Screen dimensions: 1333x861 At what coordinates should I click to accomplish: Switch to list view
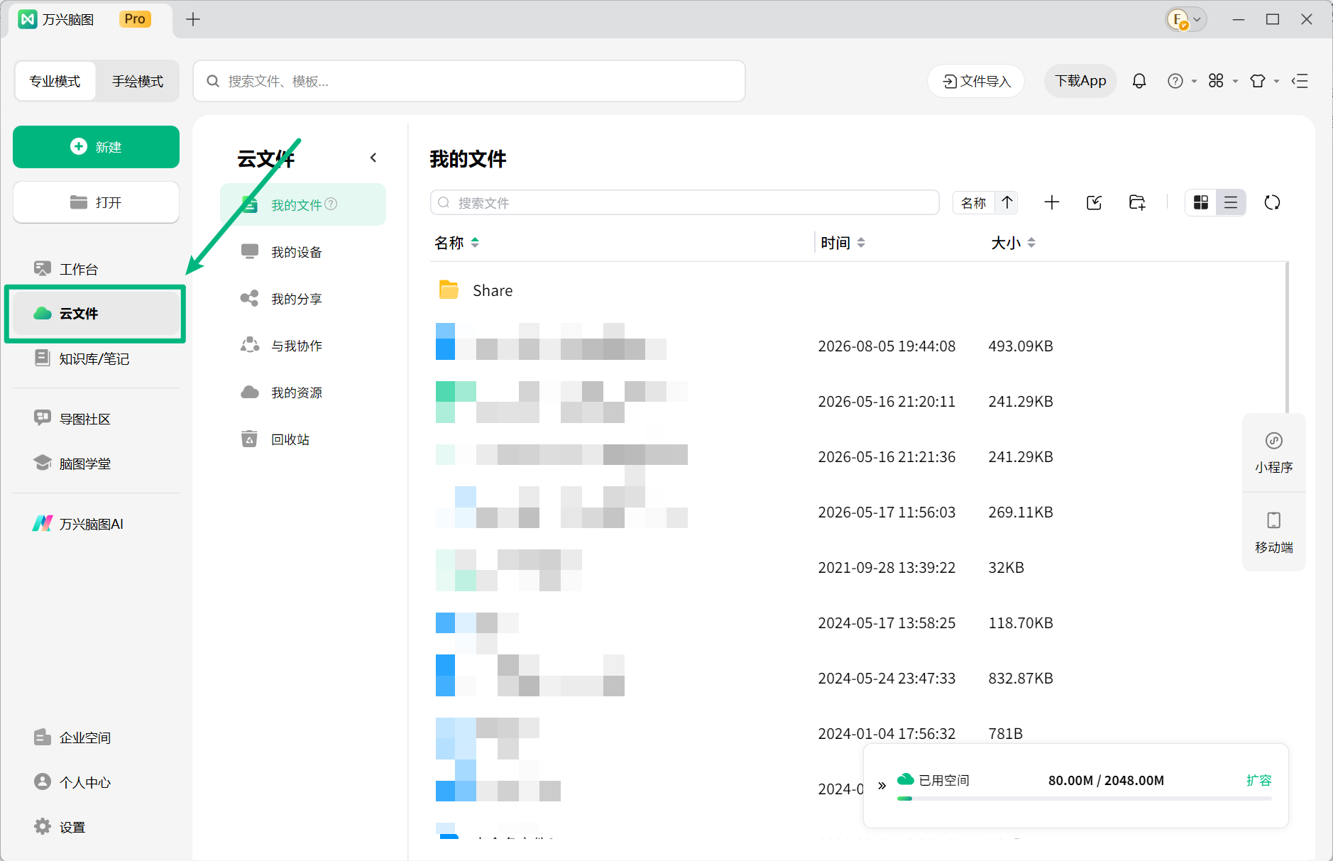point(1231,203)
